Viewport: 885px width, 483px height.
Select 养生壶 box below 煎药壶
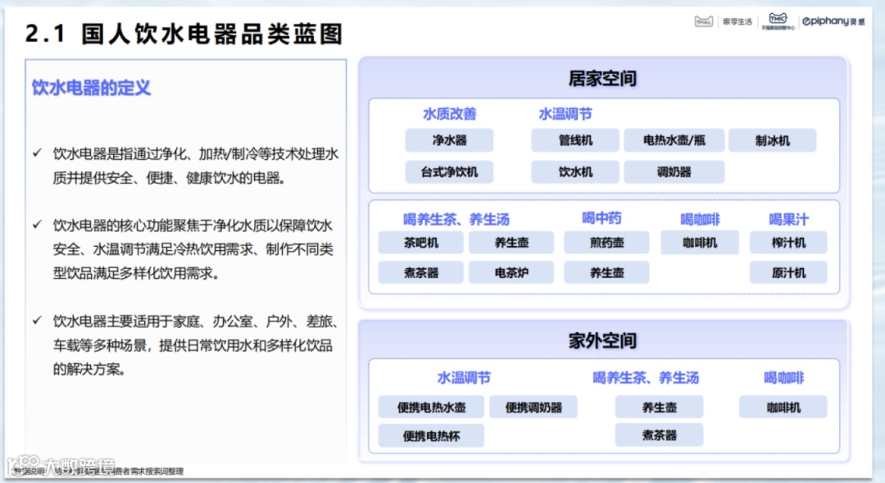click(x=606, y=272)
